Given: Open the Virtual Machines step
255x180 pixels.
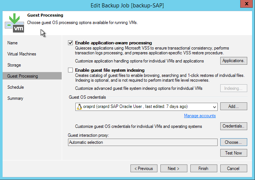Looking at the screenshot, I should 22,54.
